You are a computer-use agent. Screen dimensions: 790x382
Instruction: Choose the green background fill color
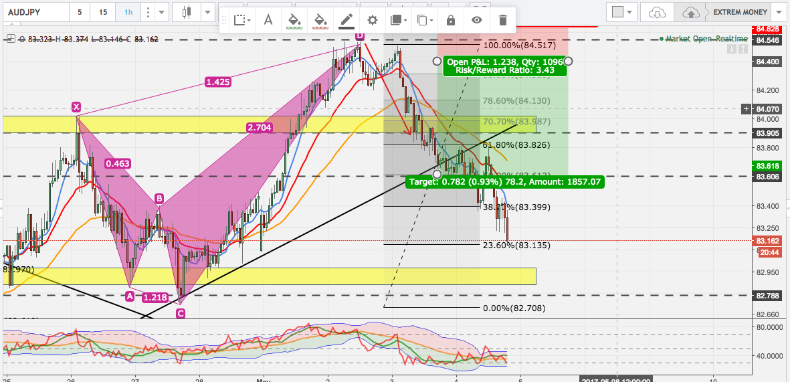[x=294, y=20]
